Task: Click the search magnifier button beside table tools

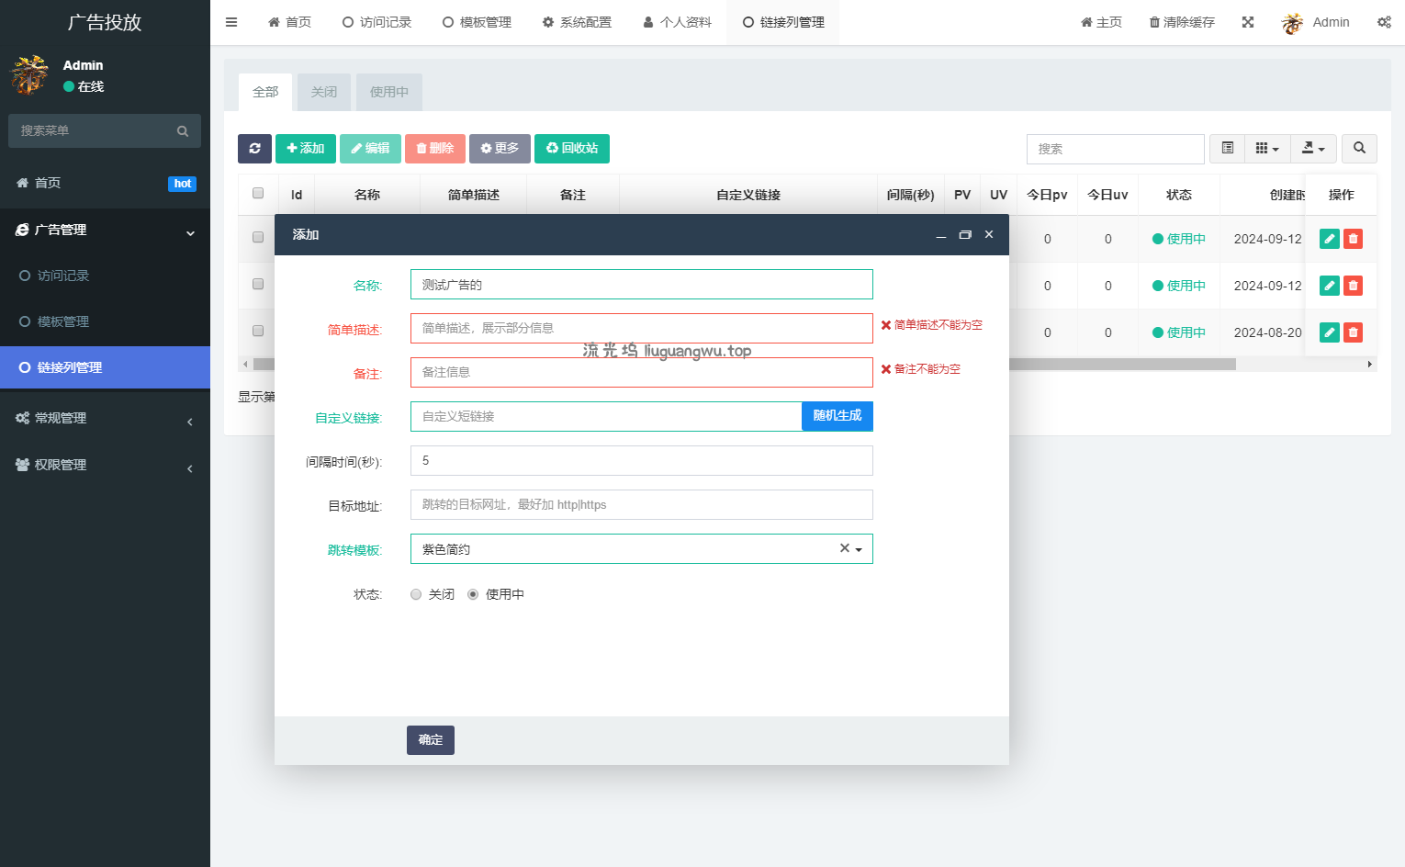Action: pos(1359,149)
